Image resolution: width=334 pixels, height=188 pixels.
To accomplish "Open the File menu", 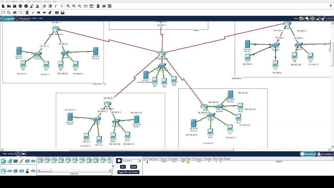I will coord(3,2).
